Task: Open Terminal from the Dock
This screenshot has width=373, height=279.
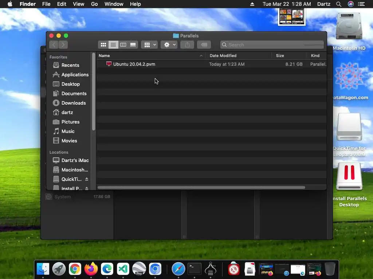Action: pos(195,269)
